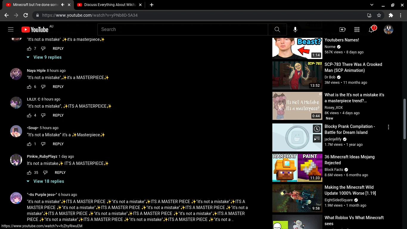Close the Discuss Everything About Wiki tab
407x229 pixels.
140,5
